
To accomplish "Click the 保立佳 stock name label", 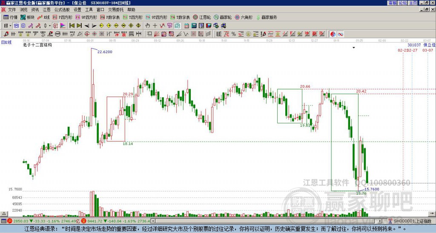I will 429,45.
